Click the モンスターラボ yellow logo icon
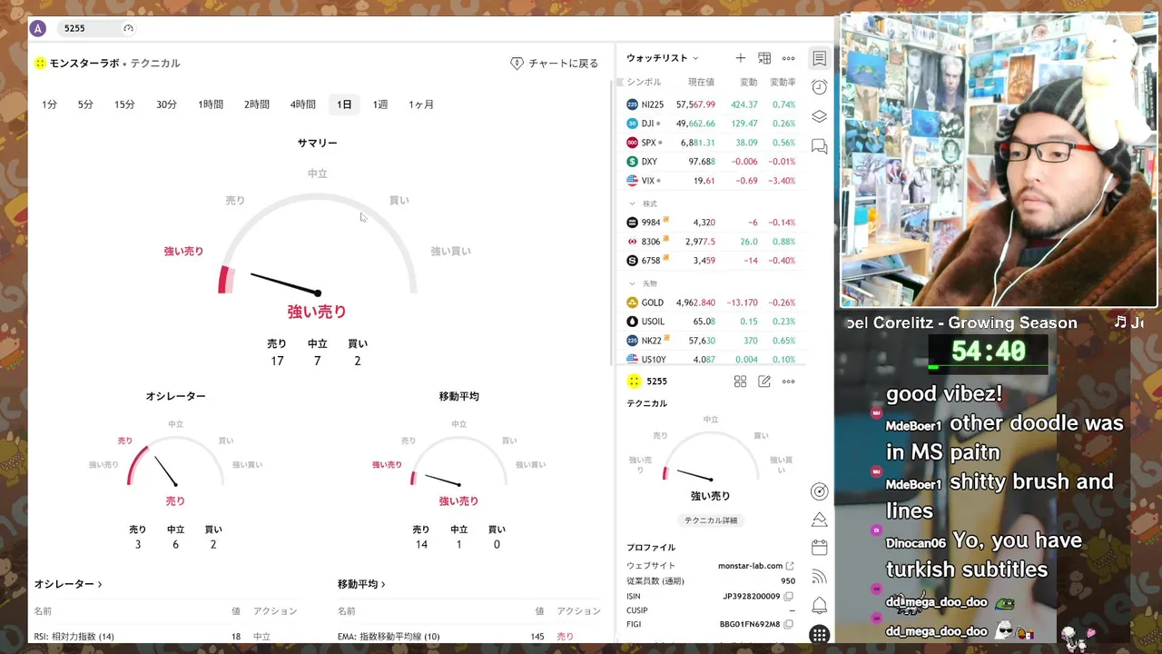The image size is (1162, 654). coord(40,64)
